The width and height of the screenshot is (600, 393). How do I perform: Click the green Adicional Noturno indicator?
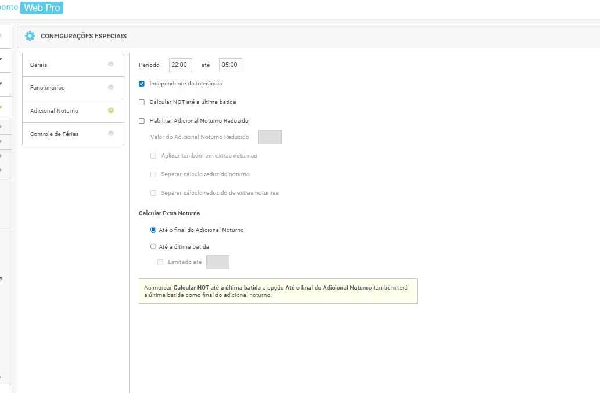click(x=111, y=110)
